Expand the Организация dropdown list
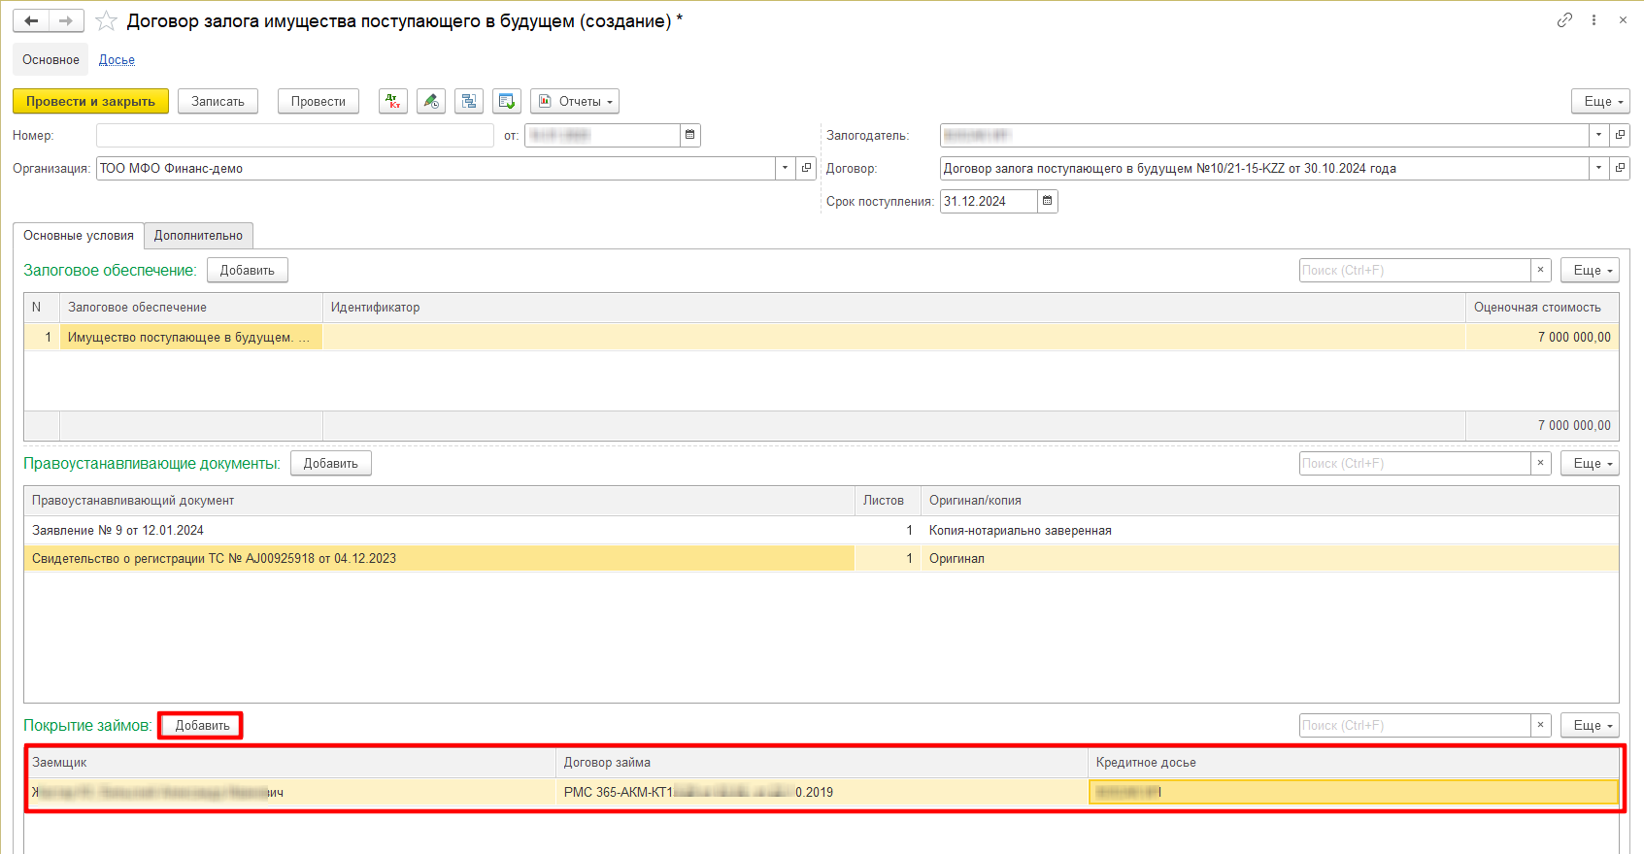Screen dimensions: 1644x854 786,168
